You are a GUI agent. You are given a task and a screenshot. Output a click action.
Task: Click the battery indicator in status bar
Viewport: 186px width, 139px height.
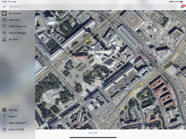(x=182, y=2)
